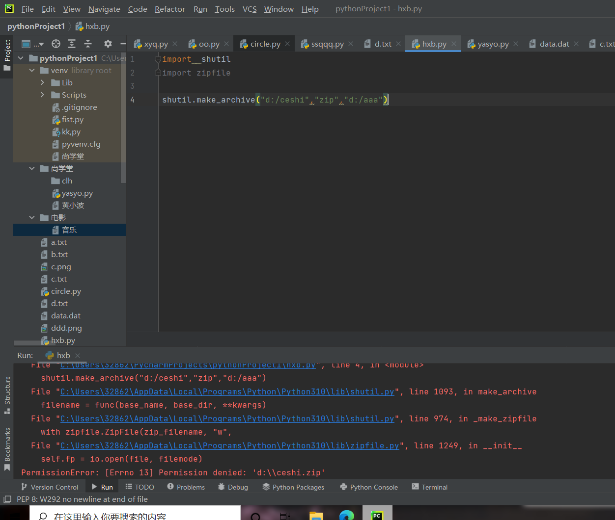This screenshot has width=615, height=520.
Task: Hide the Project panel with the minus icon
Action: click(x=123, y=44)
